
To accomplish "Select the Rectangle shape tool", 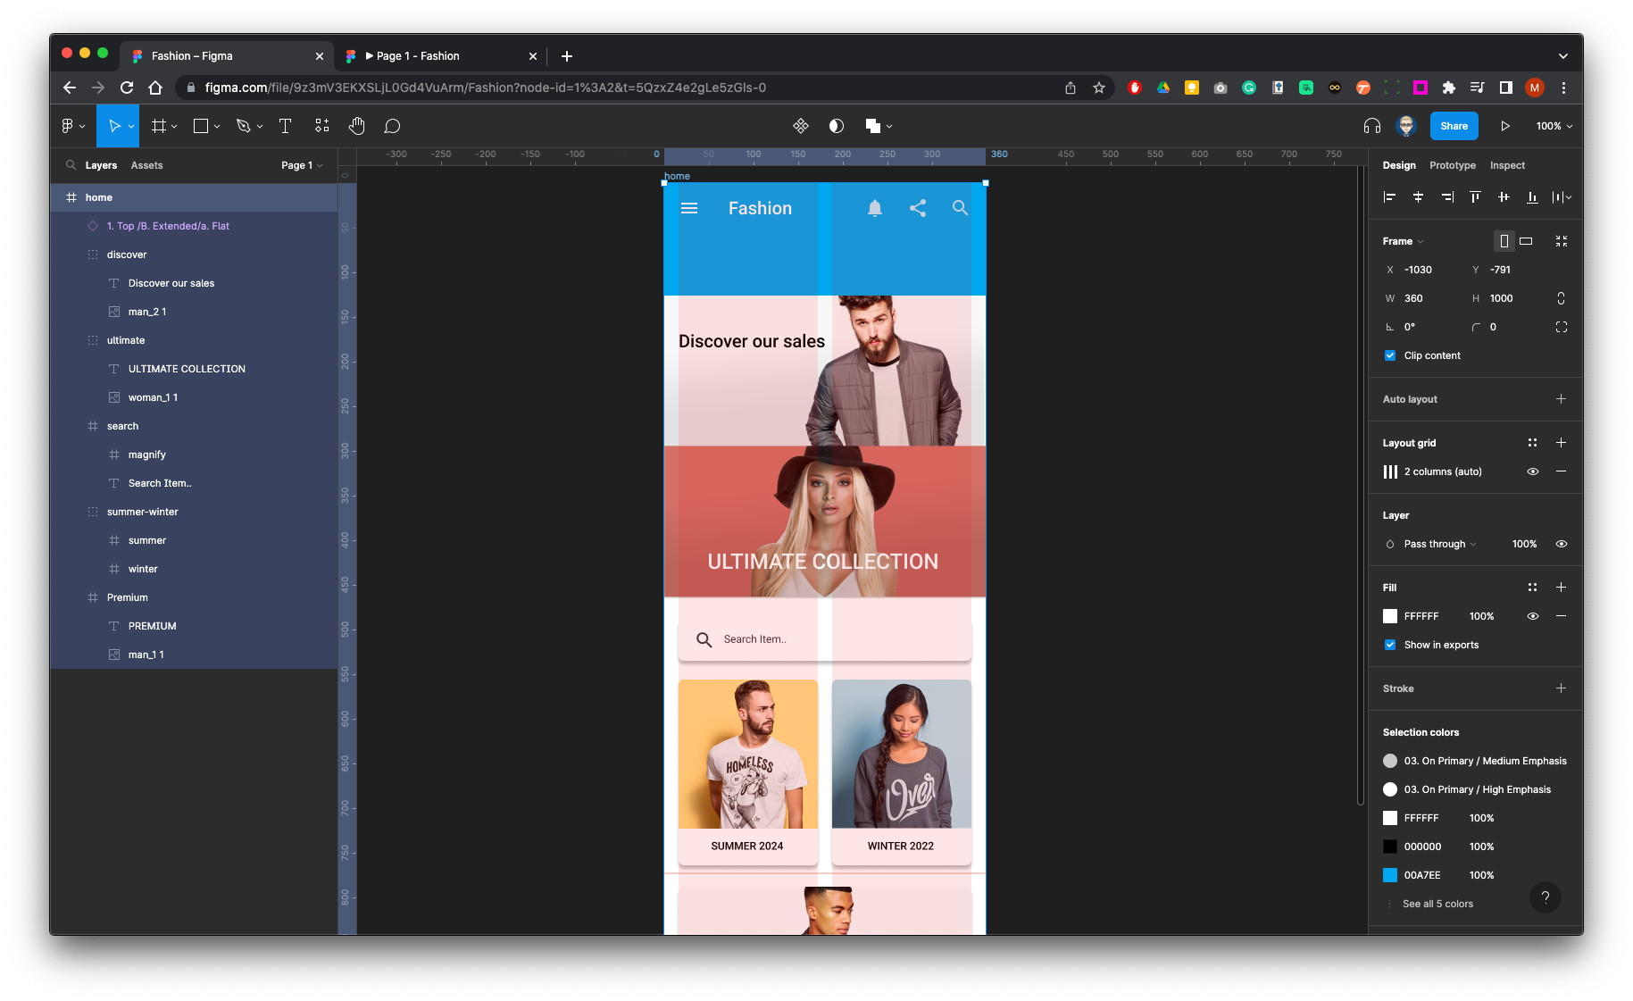I will [201, 126].
